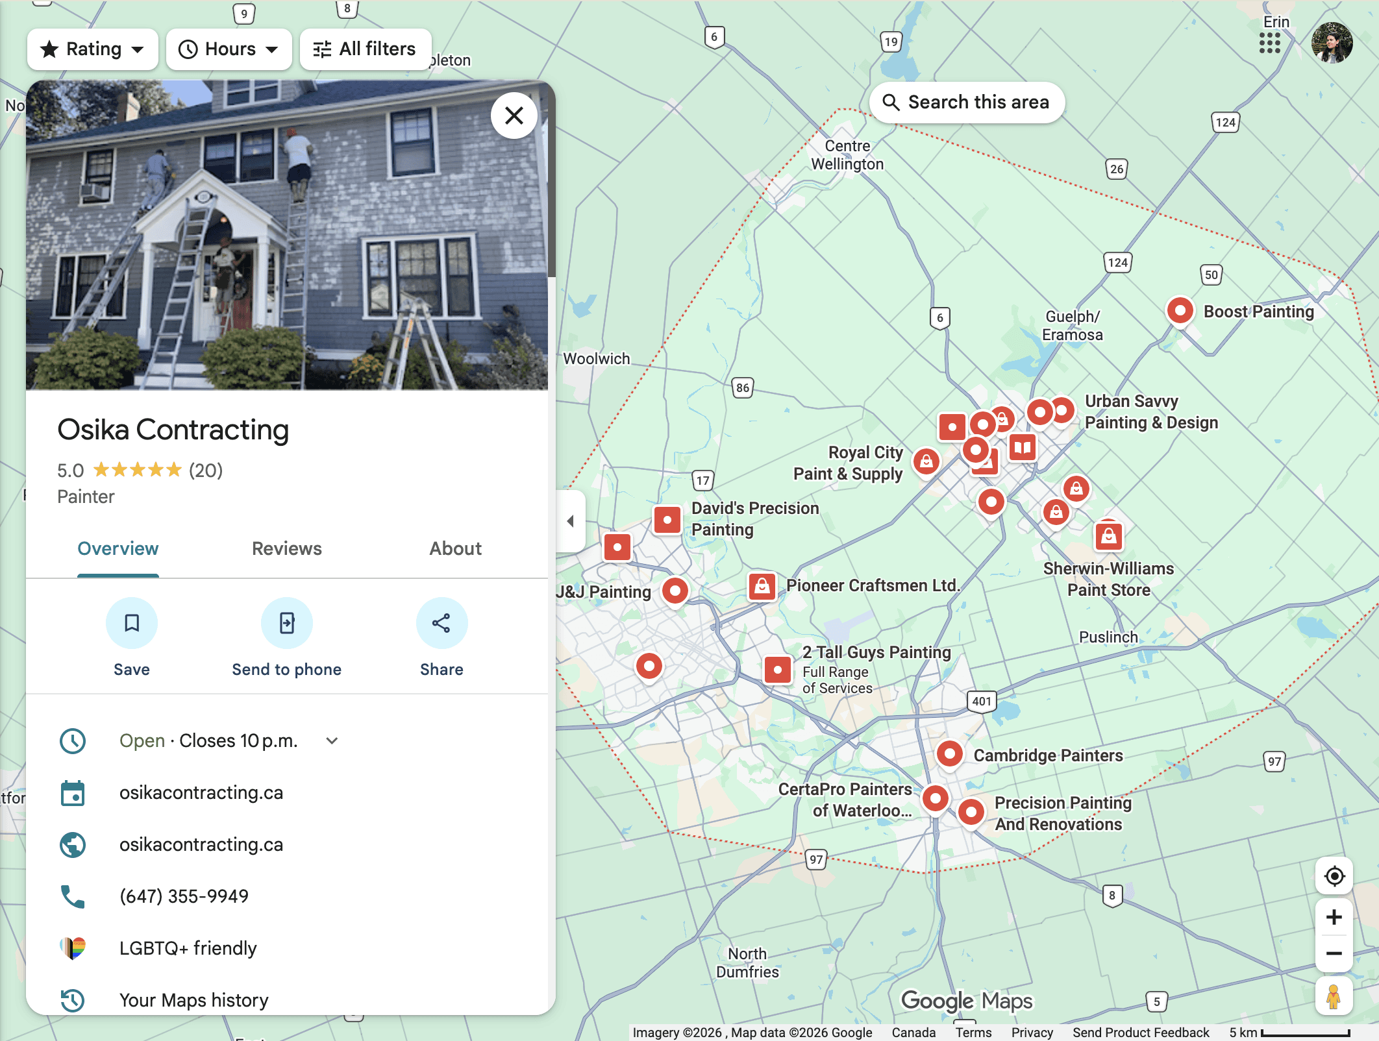Image resolution: width=1379 pixels, height=1041 pixels.
Task: Select Urban Savvy Painting & Design pin
Action: (1062, 410)
